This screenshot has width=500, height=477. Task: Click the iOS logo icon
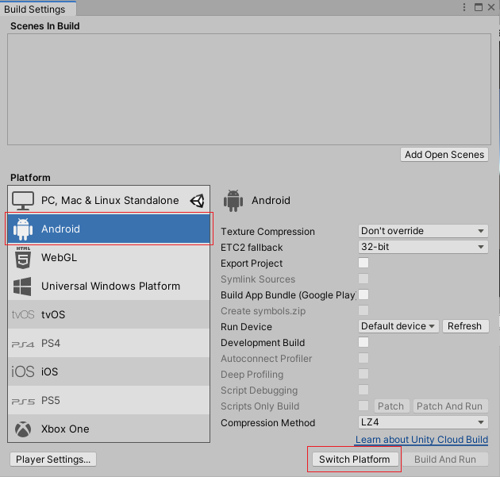click(23, 371)
